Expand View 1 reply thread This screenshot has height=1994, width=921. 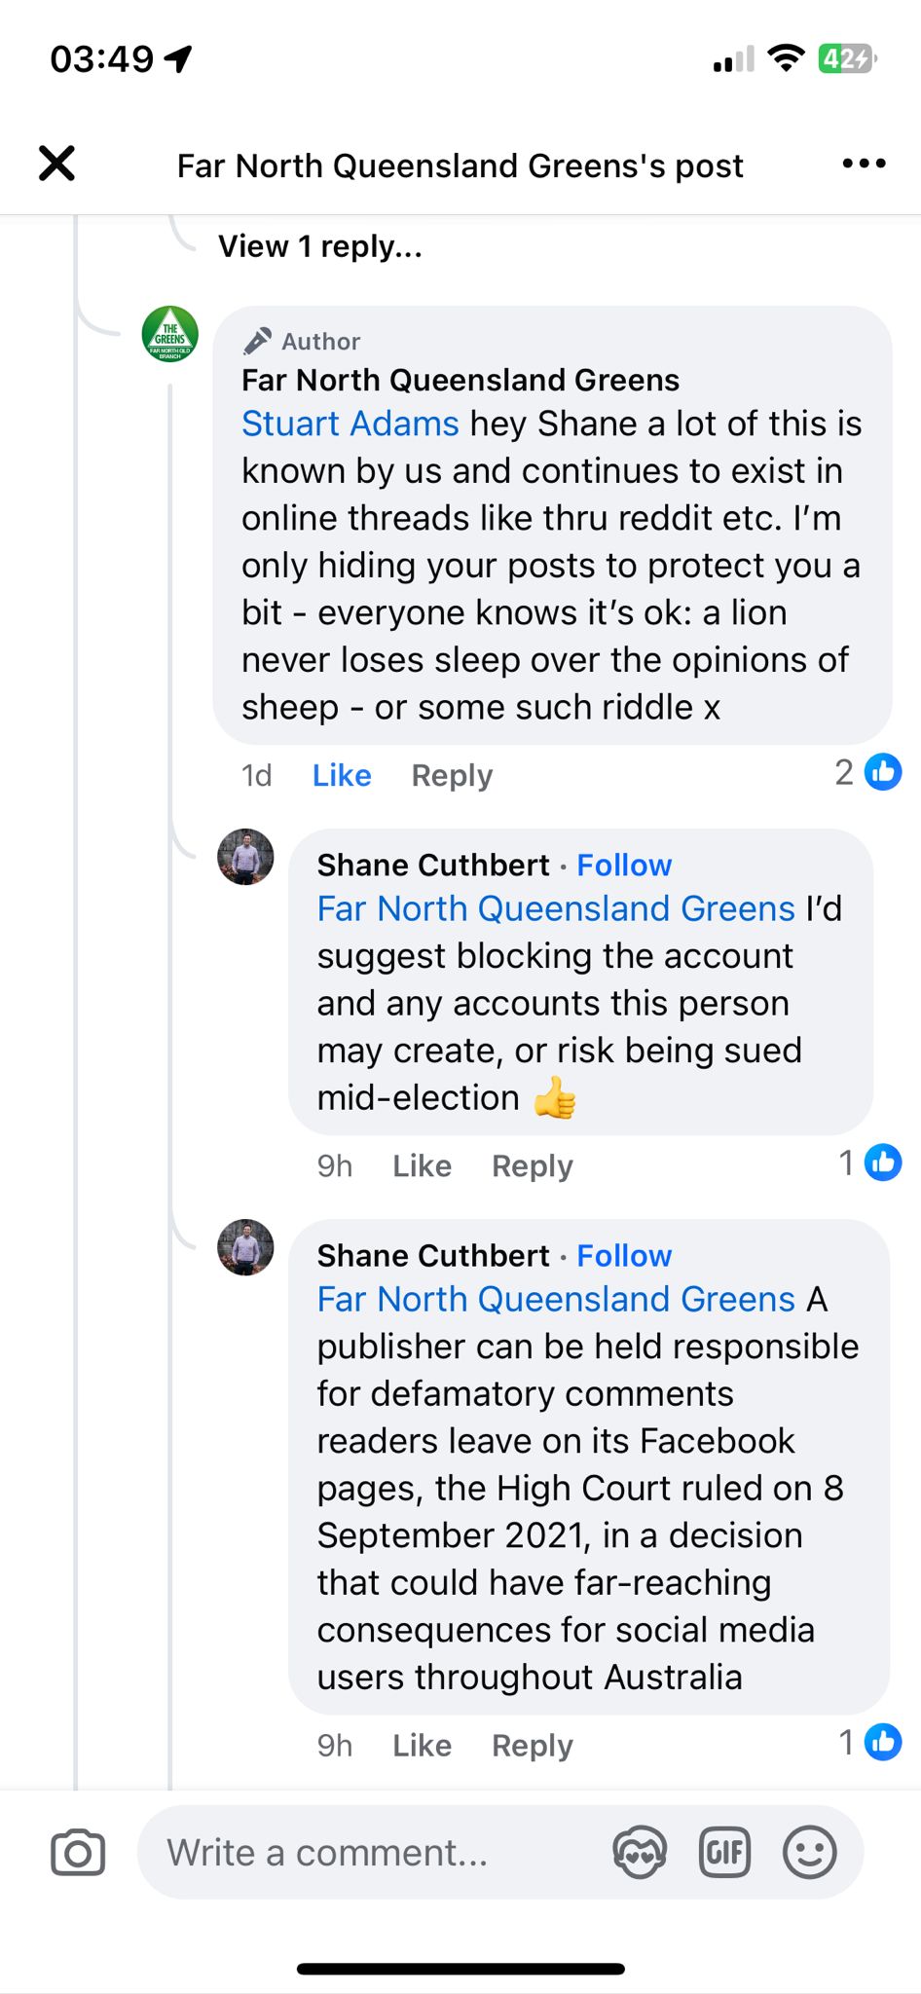(319, 246)
